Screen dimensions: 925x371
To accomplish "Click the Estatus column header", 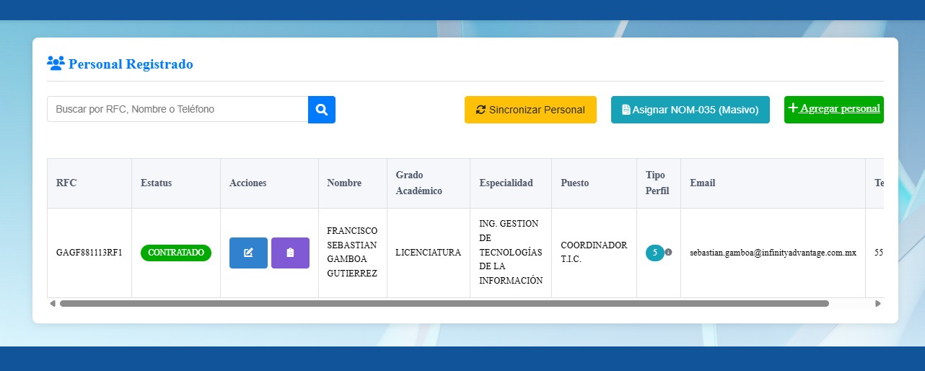I will pyautogui.click(x=176, y=183).
